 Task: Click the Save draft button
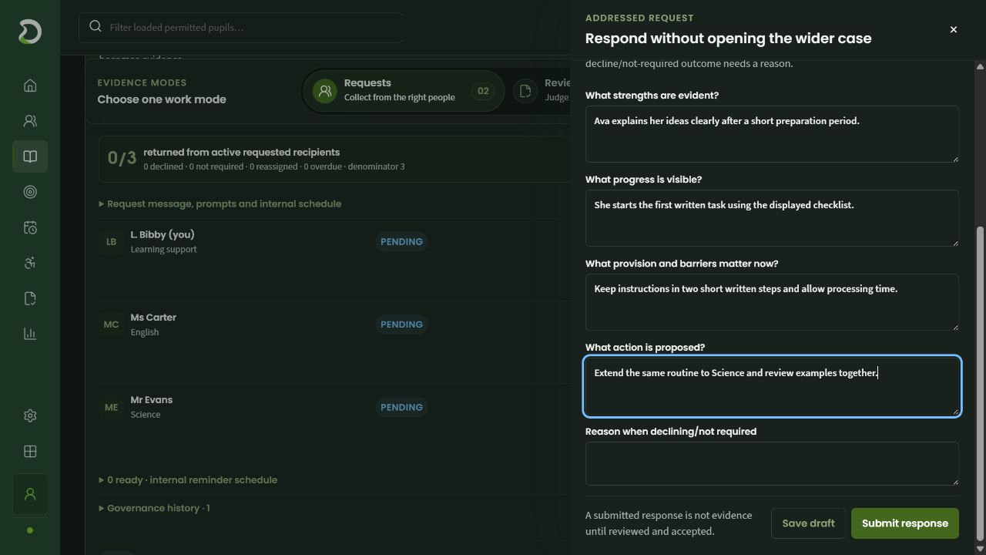coord(808,523)
